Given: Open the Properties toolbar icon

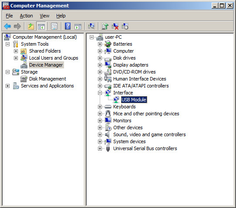Looking at the screenshot, I should (54, 26).
